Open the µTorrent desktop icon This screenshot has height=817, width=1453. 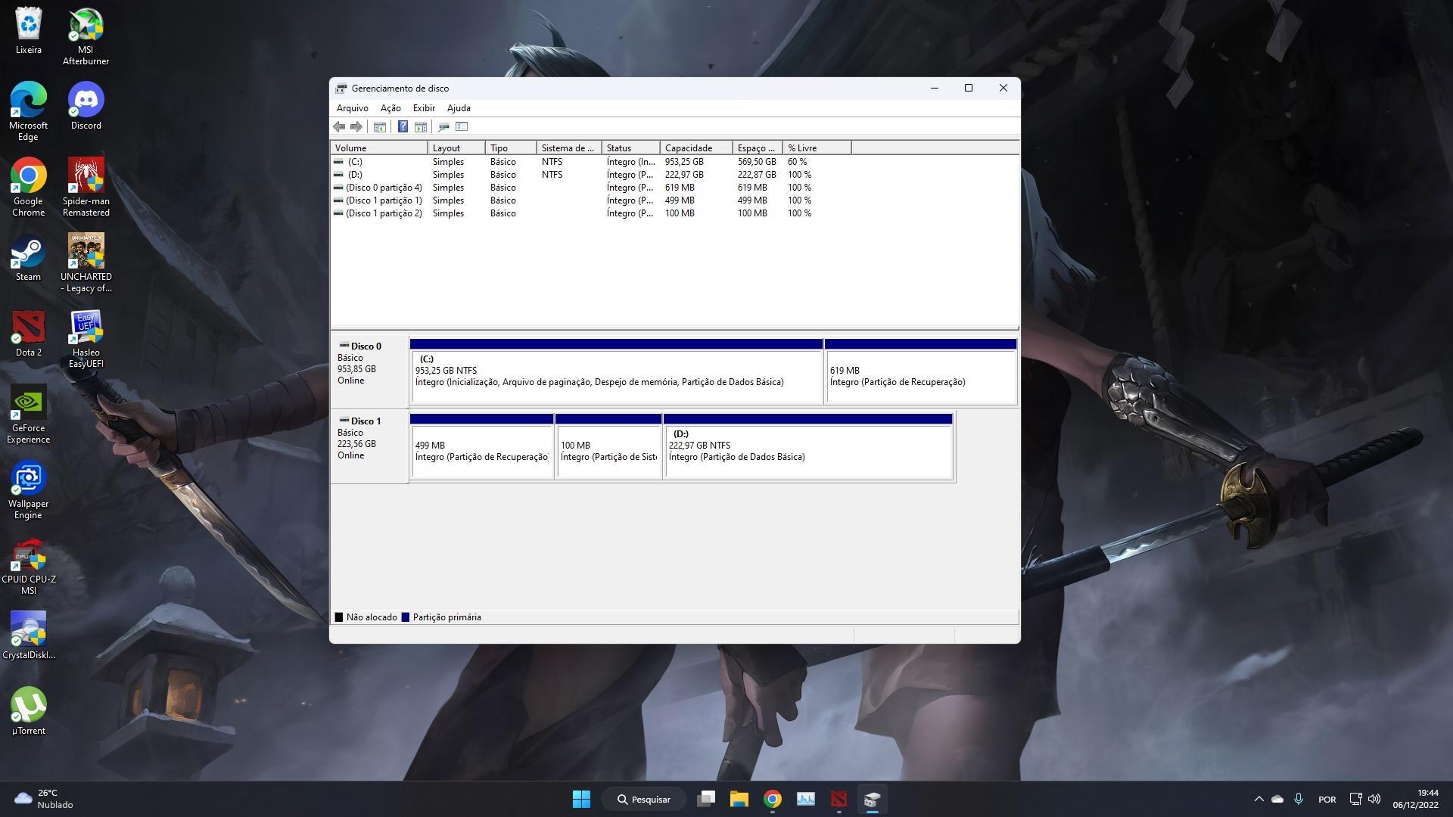click(29, 712)
